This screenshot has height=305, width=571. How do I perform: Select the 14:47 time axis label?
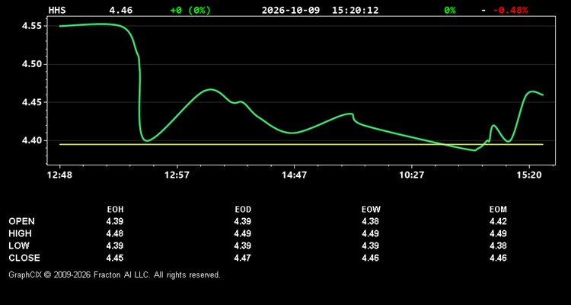(294, 175)
